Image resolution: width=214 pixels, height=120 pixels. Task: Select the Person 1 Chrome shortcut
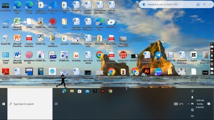[135, 74]
